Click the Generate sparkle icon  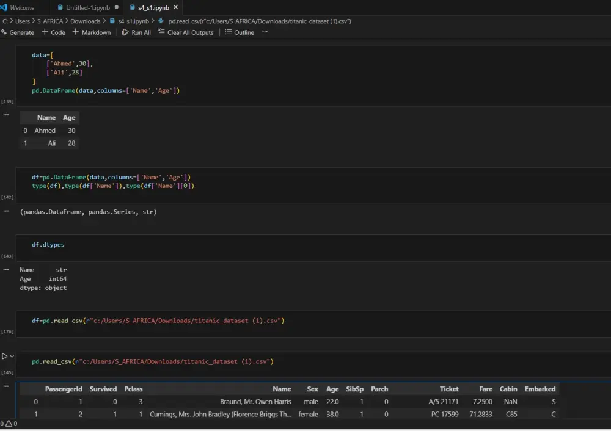[5, 32]
